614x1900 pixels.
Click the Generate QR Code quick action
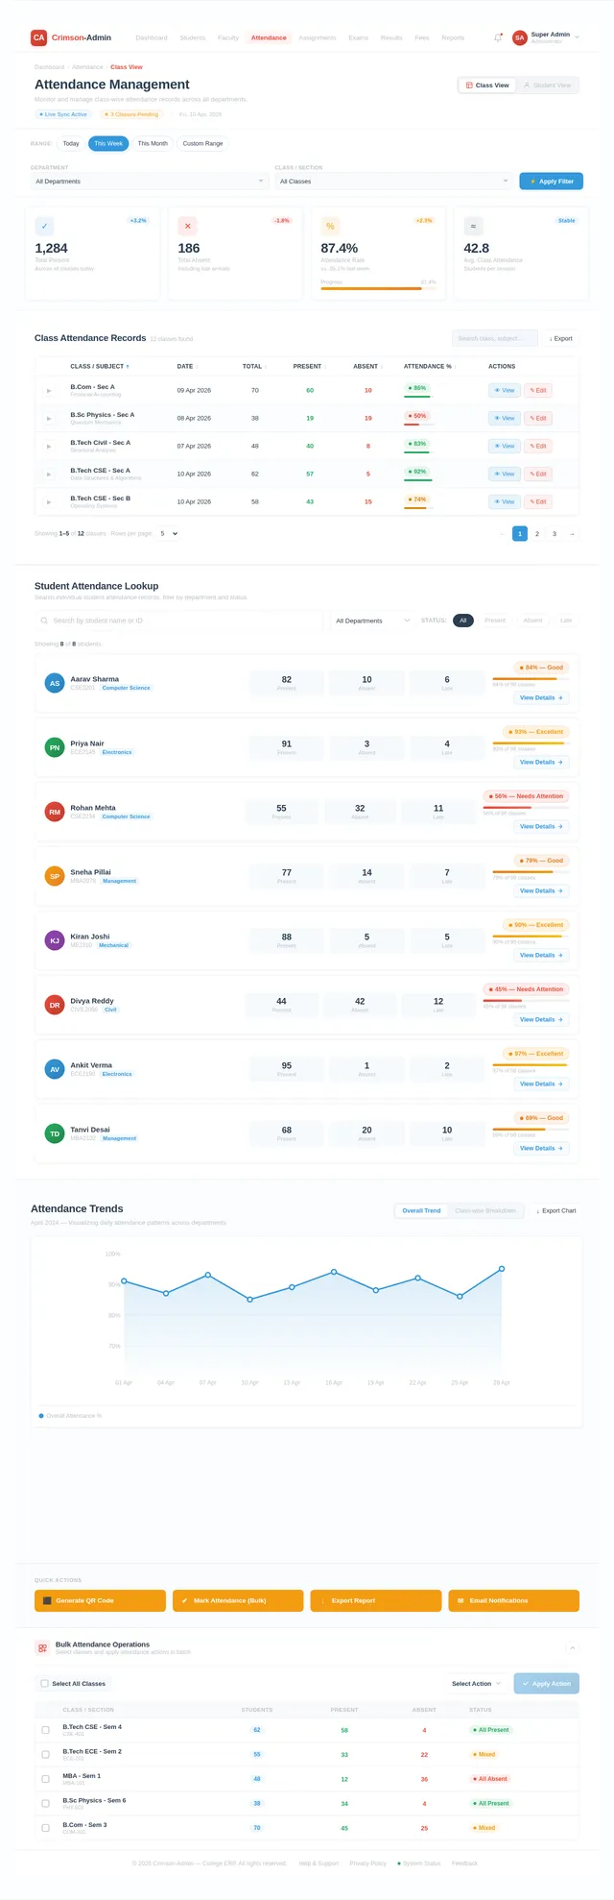pyautogui.click(x=100, y=1600)
